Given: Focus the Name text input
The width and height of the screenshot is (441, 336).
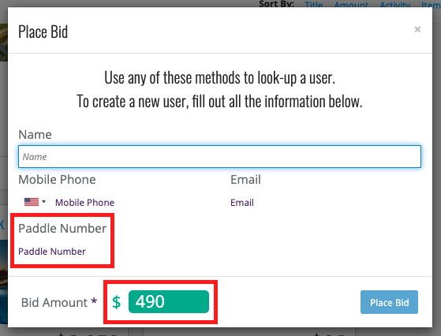Looking at the screenshot, I should 219,157.
